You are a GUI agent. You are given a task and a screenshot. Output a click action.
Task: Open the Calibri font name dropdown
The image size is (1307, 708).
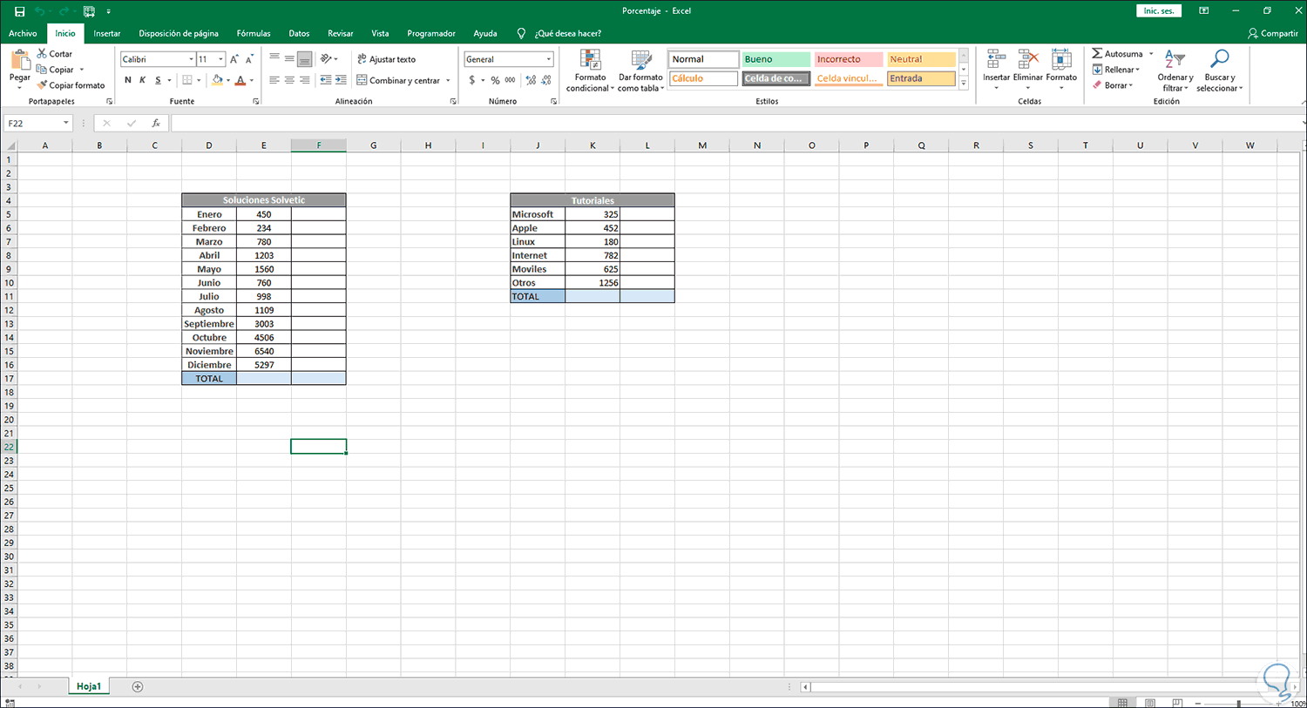[x=191, y=59]
